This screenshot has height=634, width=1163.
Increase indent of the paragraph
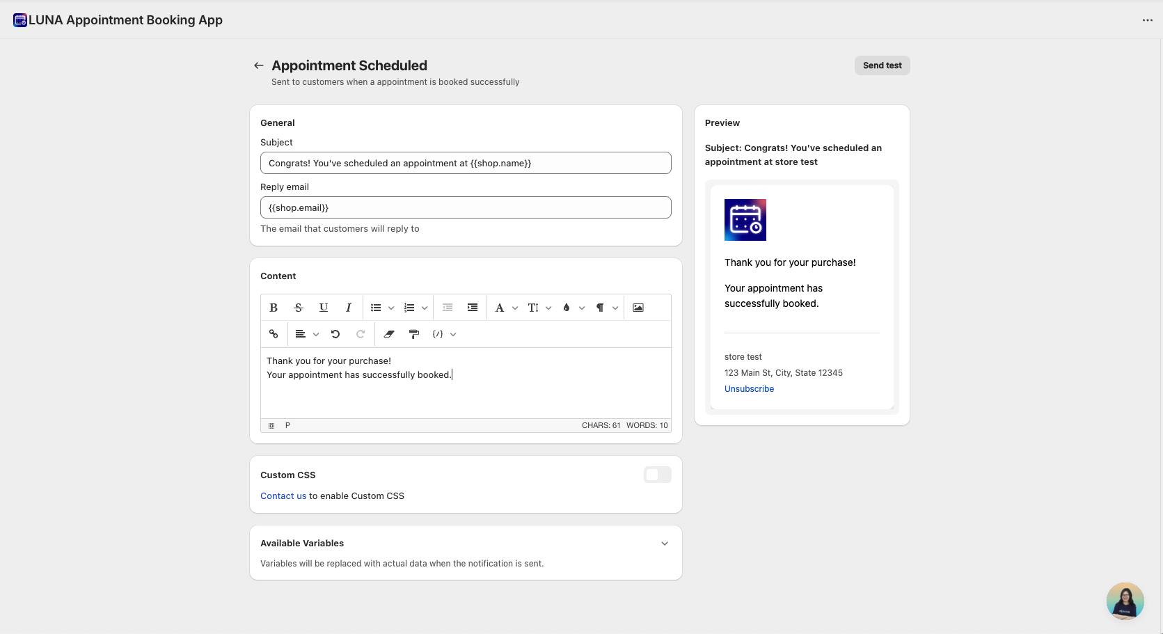[473, 308]
